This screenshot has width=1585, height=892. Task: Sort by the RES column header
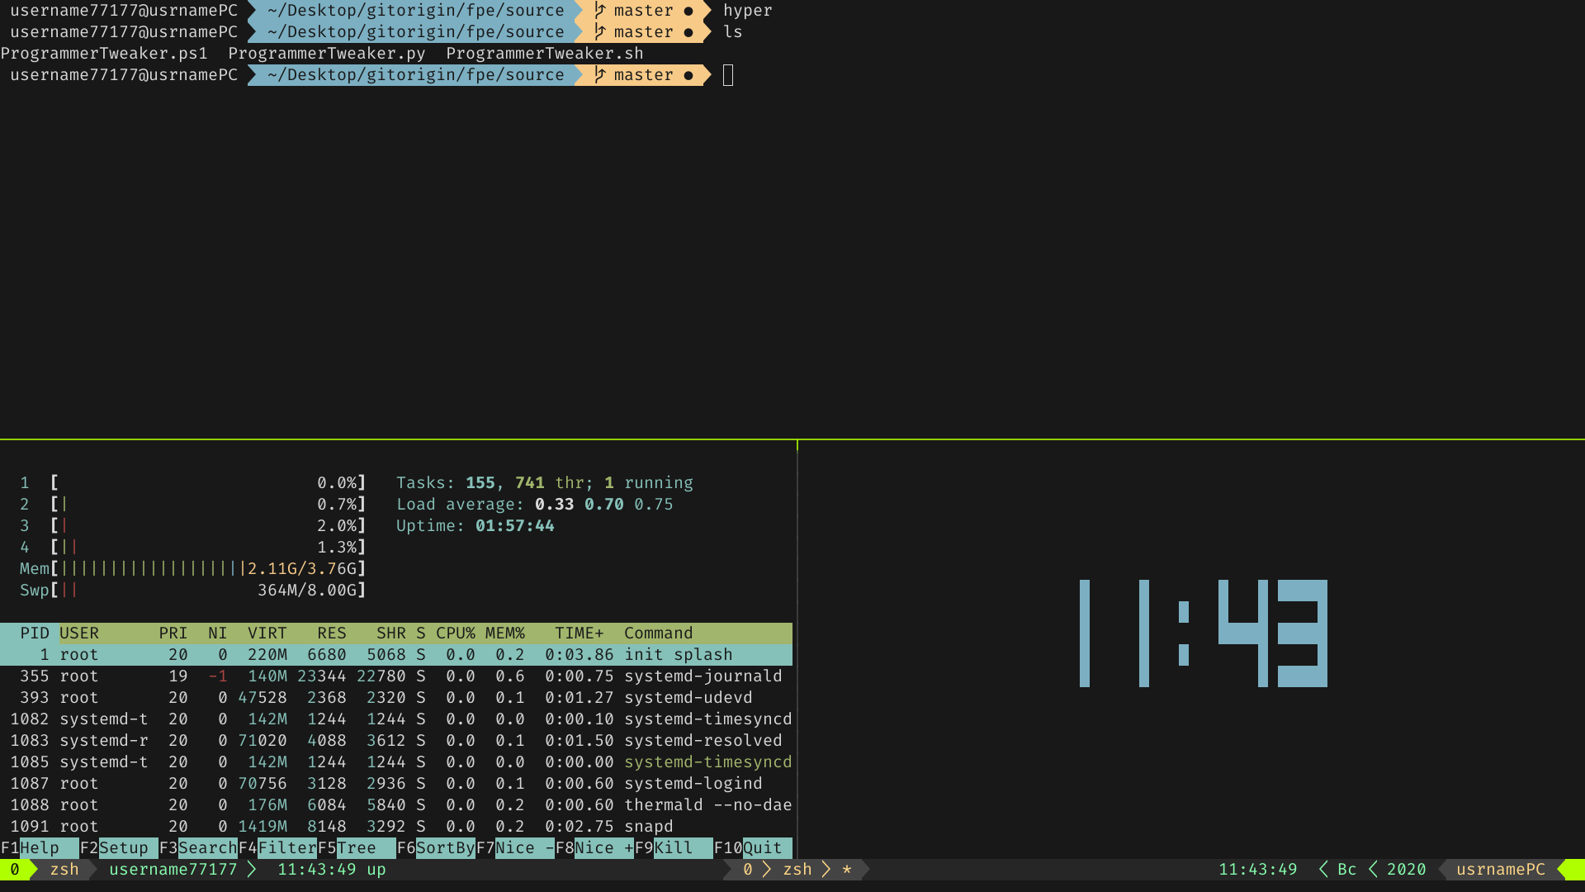tap(332, 633)
